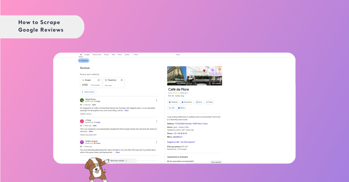Expand the More search categories menu
349x182 pixels.
coord(136,54)
